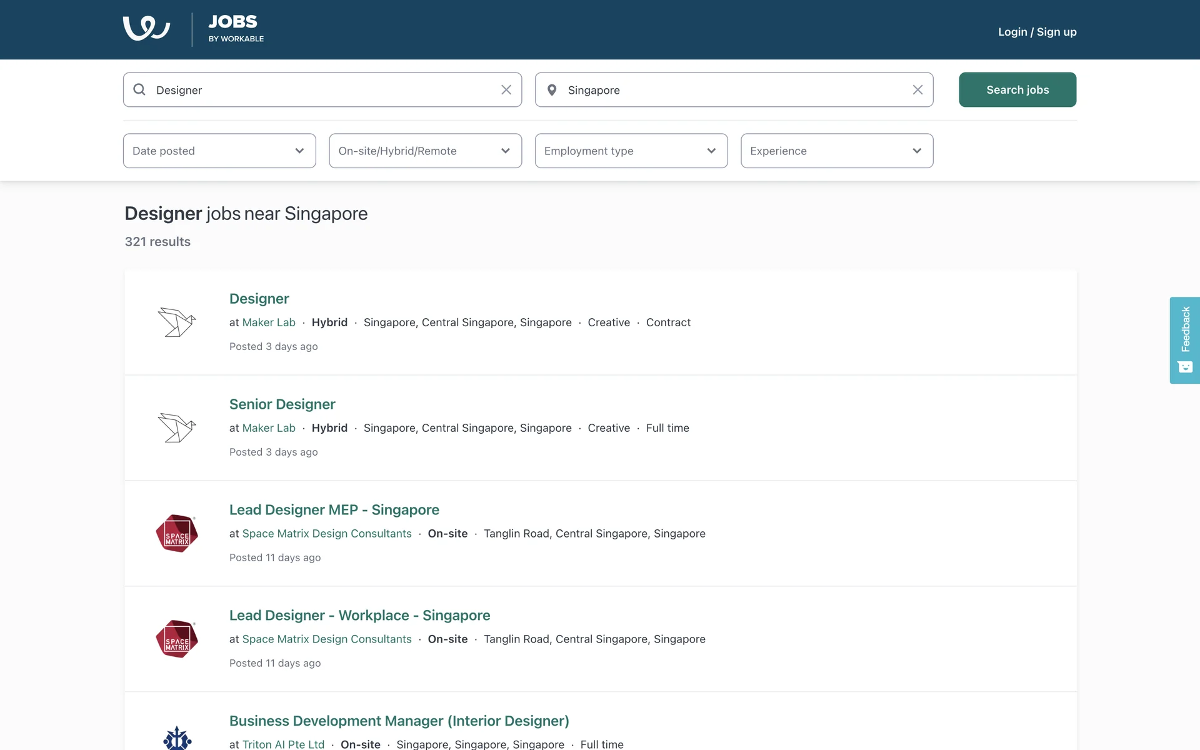Open the On-site/Hybrid/Remote filter dropdown
This screenshot has width=1200, height=750.
(425, 151)
